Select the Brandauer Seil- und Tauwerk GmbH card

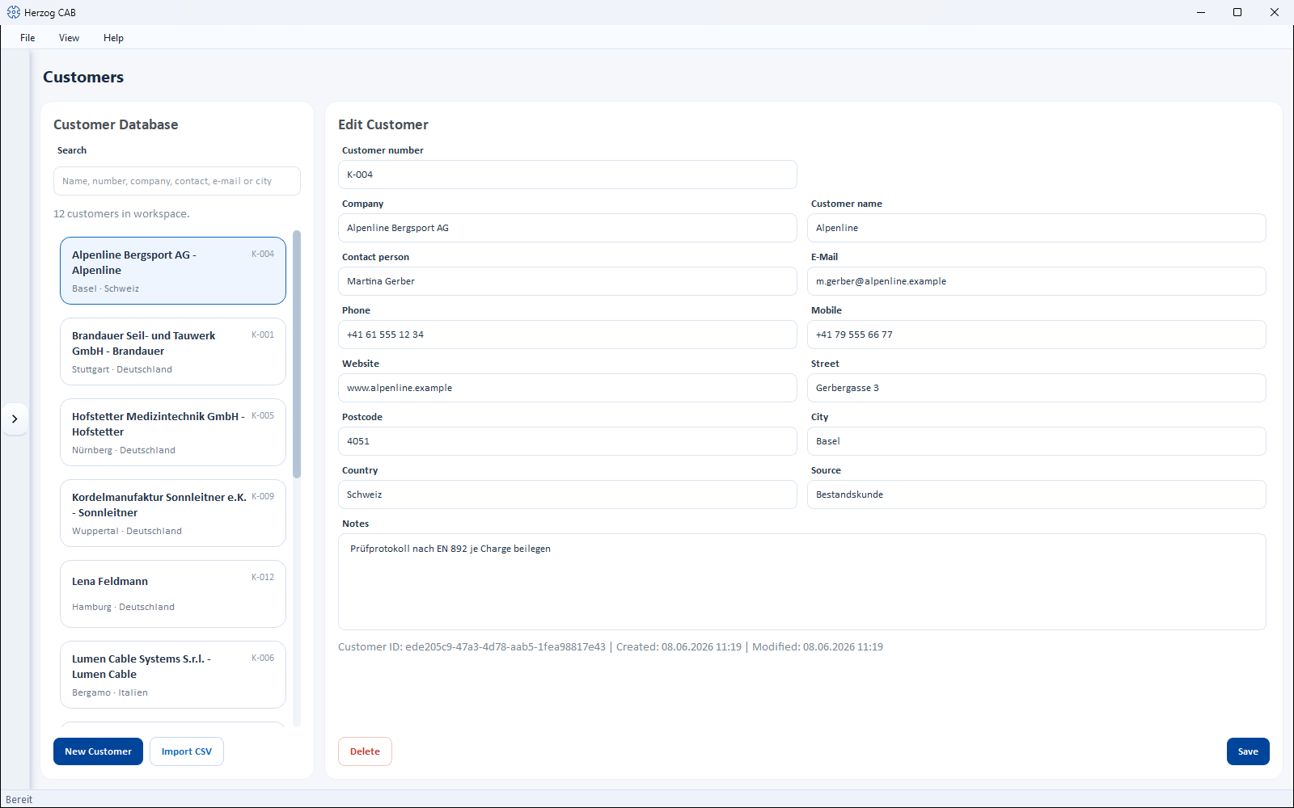(x=173, y=351)
